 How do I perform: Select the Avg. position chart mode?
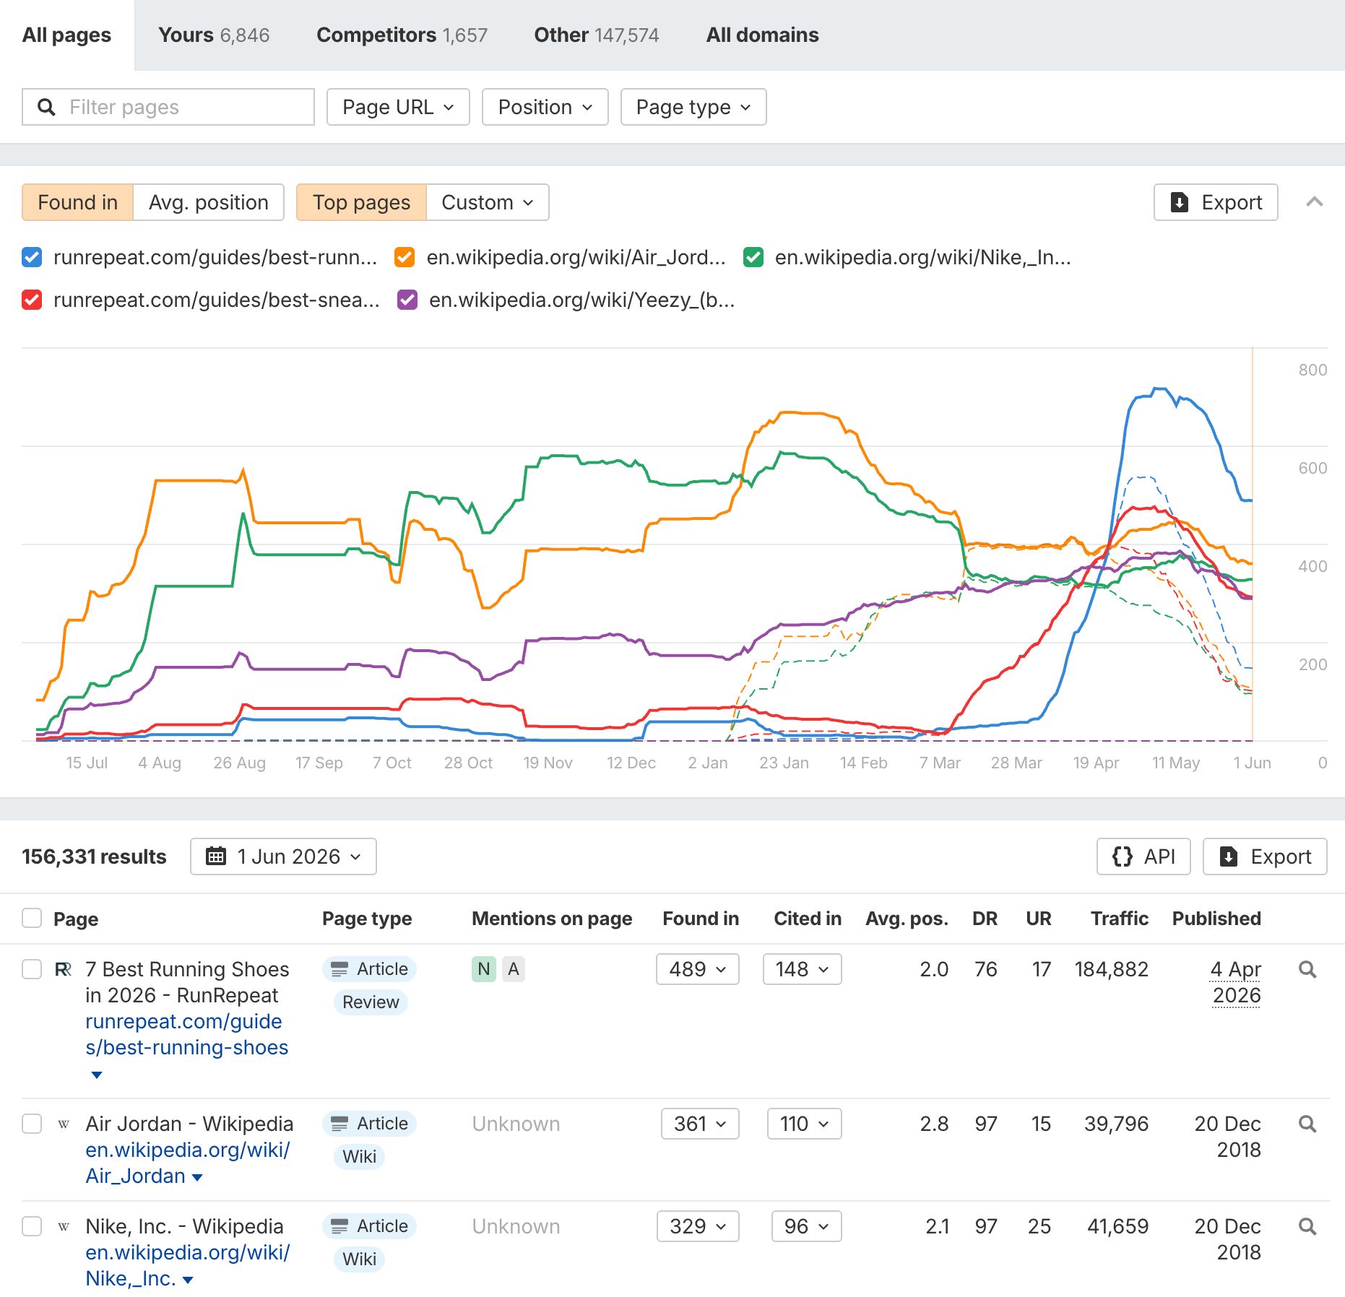[x=208, y=202]
